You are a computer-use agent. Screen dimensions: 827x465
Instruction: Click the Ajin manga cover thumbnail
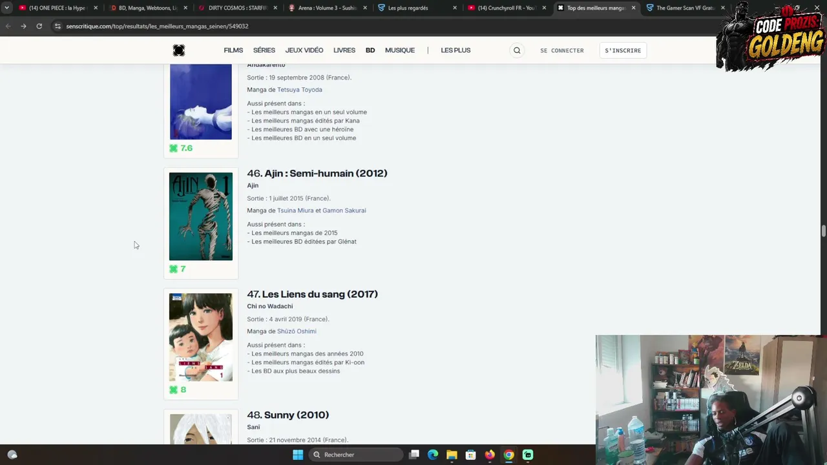(201, 216)
